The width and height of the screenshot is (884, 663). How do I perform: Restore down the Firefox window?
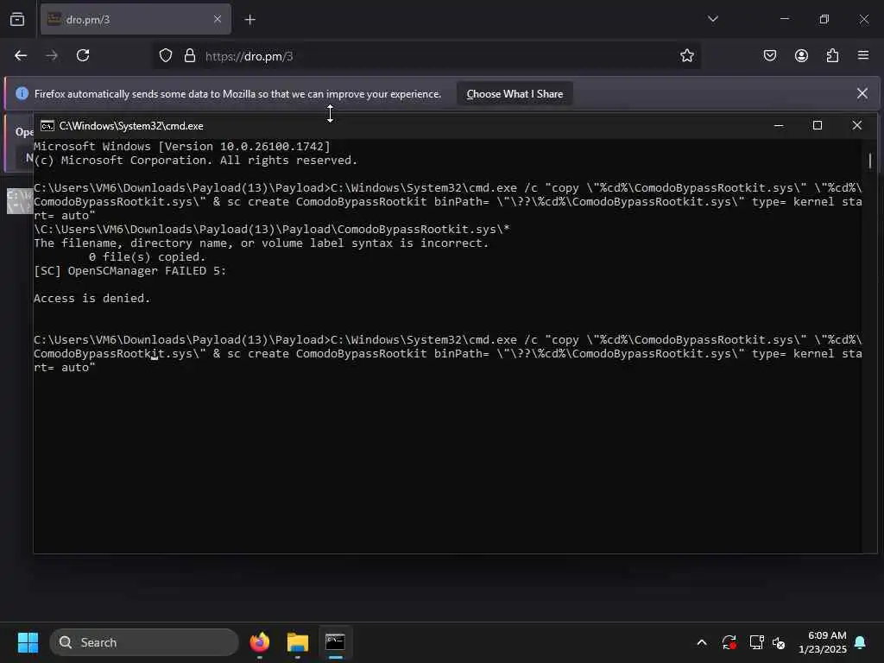tap(824, 19)
